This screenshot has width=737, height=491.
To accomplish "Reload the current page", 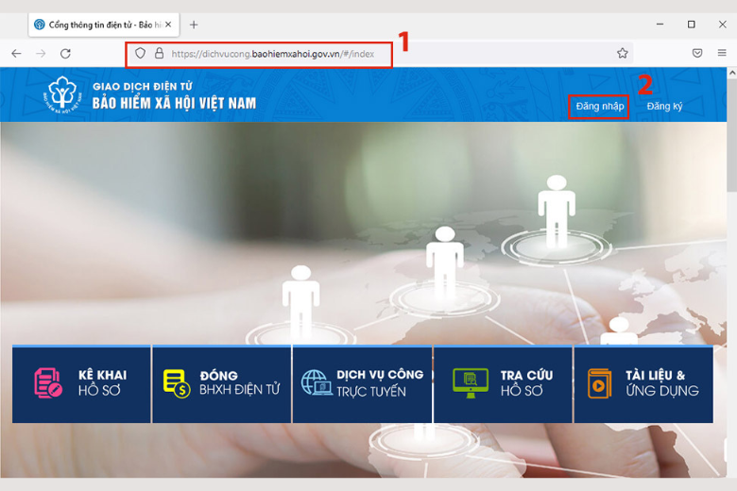I will coord(65,54).
